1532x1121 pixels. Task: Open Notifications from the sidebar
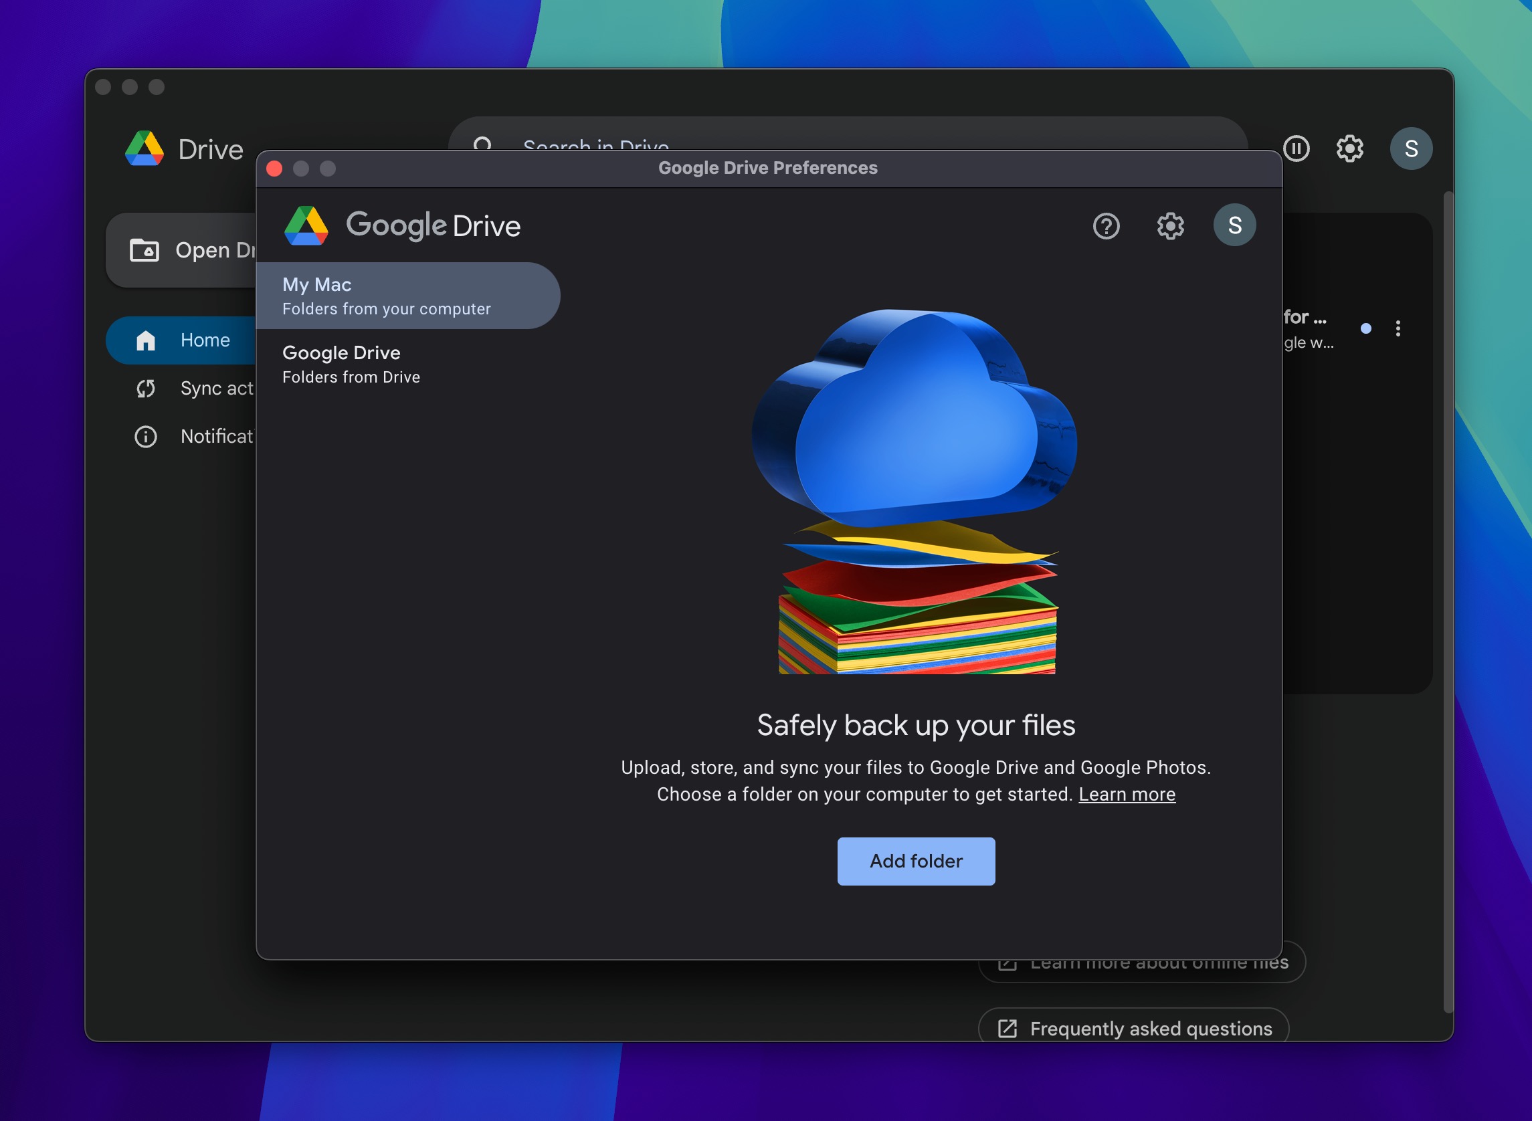pyautogui.click(x=145, y=436)
